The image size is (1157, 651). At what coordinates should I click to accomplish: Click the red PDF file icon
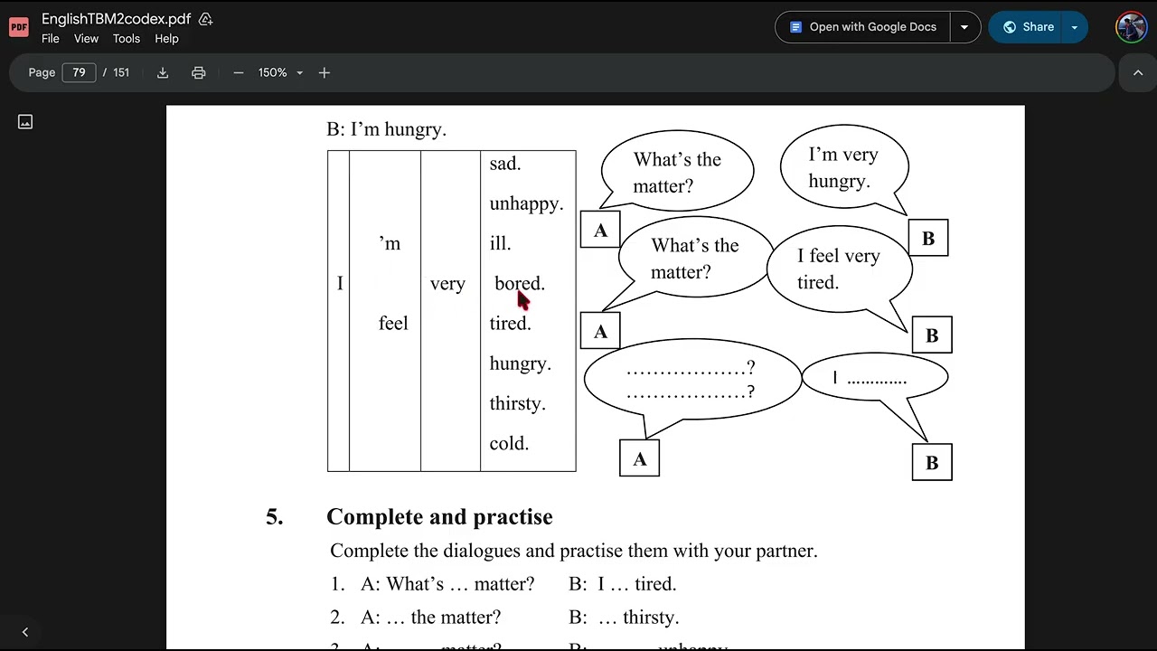click(x=19, y=27)
